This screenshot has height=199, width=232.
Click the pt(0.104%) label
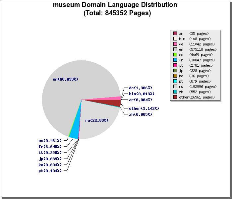point(50,171)
